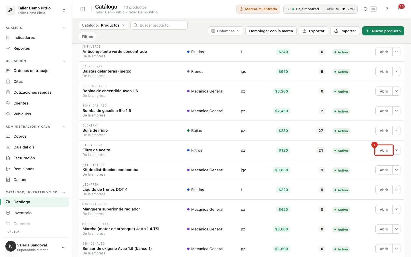
Task: Open the search magnifier icon in header
Action: coord(366,9)
